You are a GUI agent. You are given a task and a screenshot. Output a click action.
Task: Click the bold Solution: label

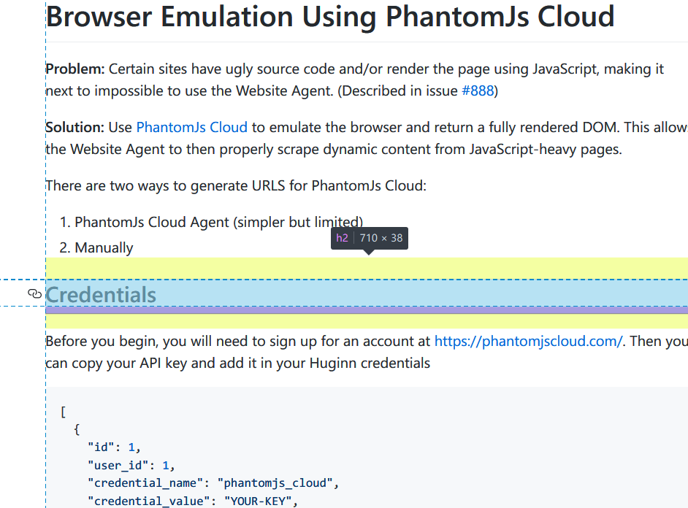(74, 127)
